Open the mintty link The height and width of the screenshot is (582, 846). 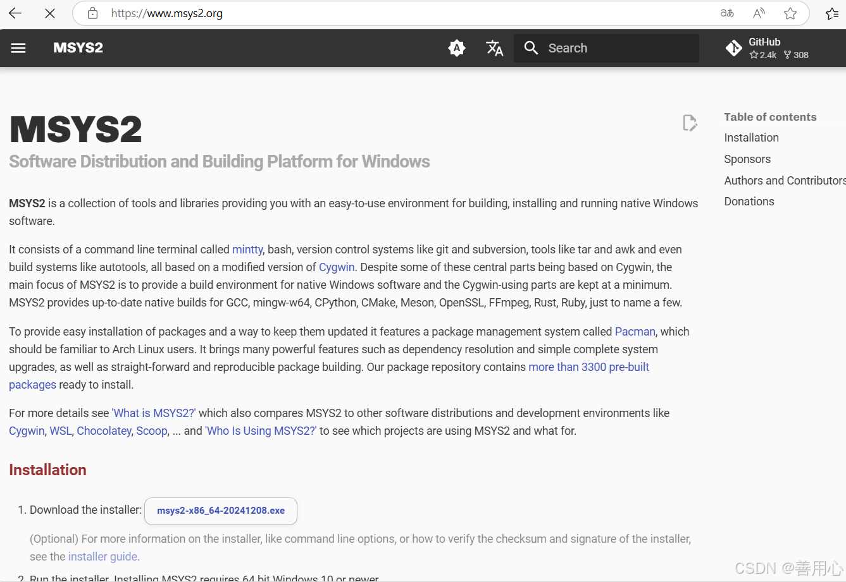(x=247, y=250)
